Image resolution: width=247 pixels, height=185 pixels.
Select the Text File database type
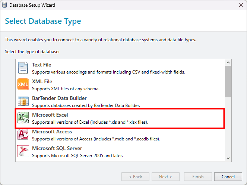[x=42, y=65]
